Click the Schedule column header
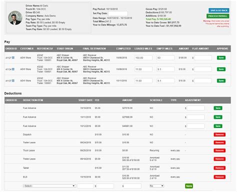The image size is (237, 192). coord(156,100)
